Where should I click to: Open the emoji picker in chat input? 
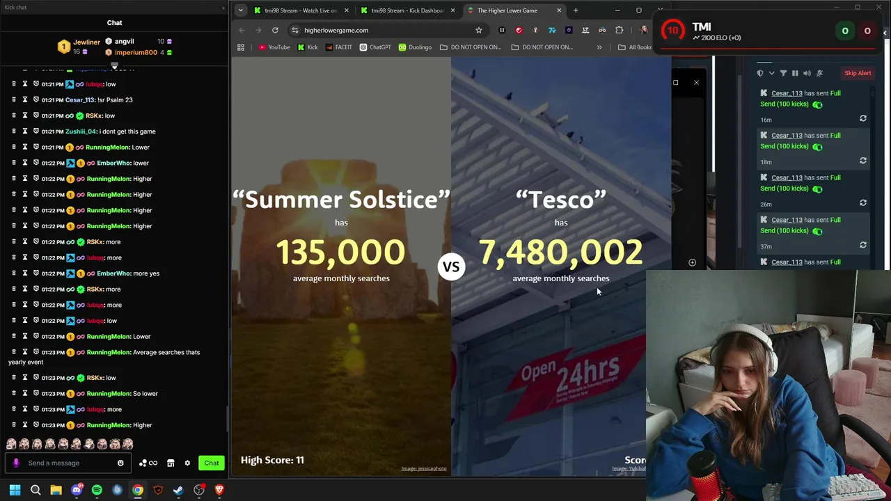(120, 463)
